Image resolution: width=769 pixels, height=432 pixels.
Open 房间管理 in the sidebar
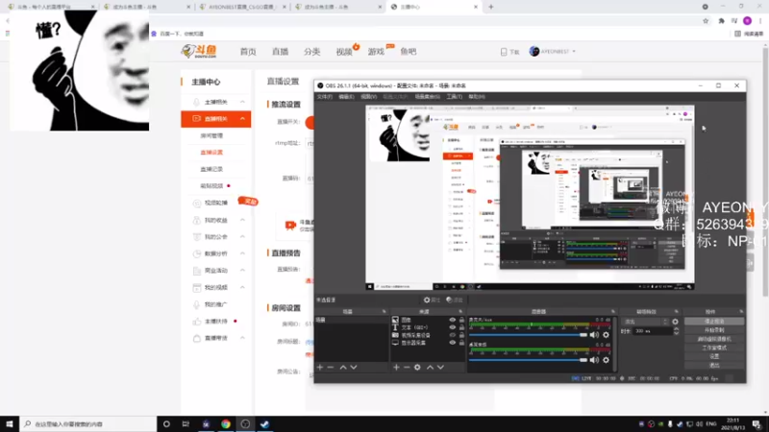[x=211, y=135]
